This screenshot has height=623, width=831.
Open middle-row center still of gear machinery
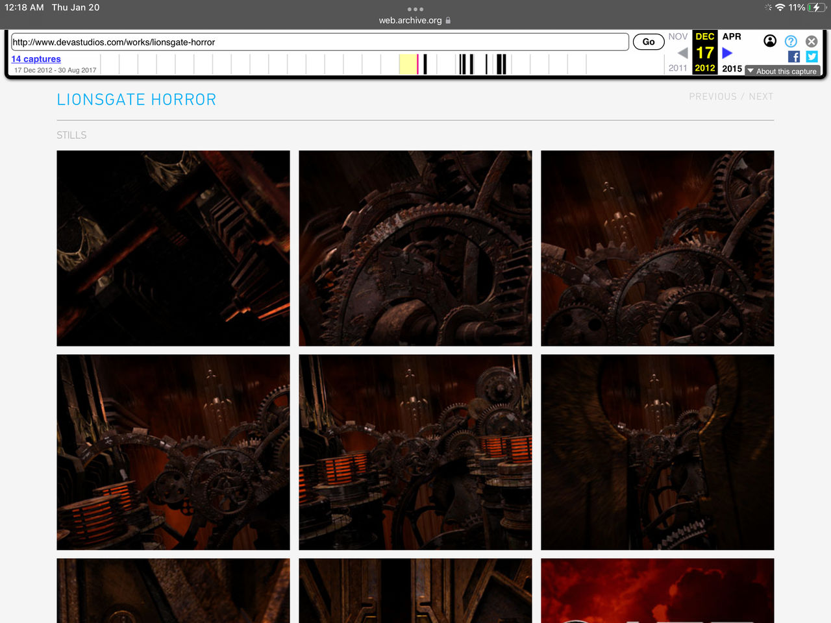(x=415, y=452)
